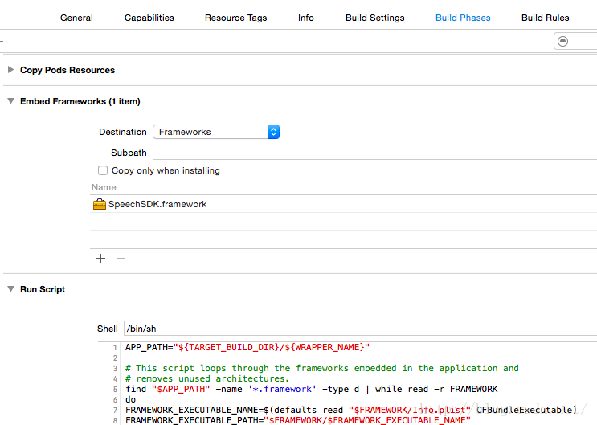Click the Embed Frameworks (1 item) title
This screenshot has width=597, height=425.
click(x=80, y=101)
